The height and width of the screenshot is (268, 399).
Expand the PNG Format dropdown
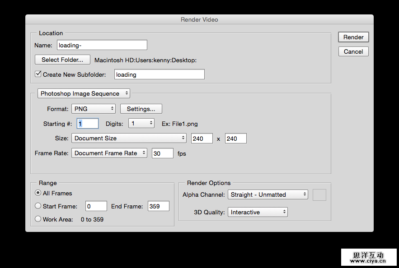pyautogui.click(x=94, y=109)
